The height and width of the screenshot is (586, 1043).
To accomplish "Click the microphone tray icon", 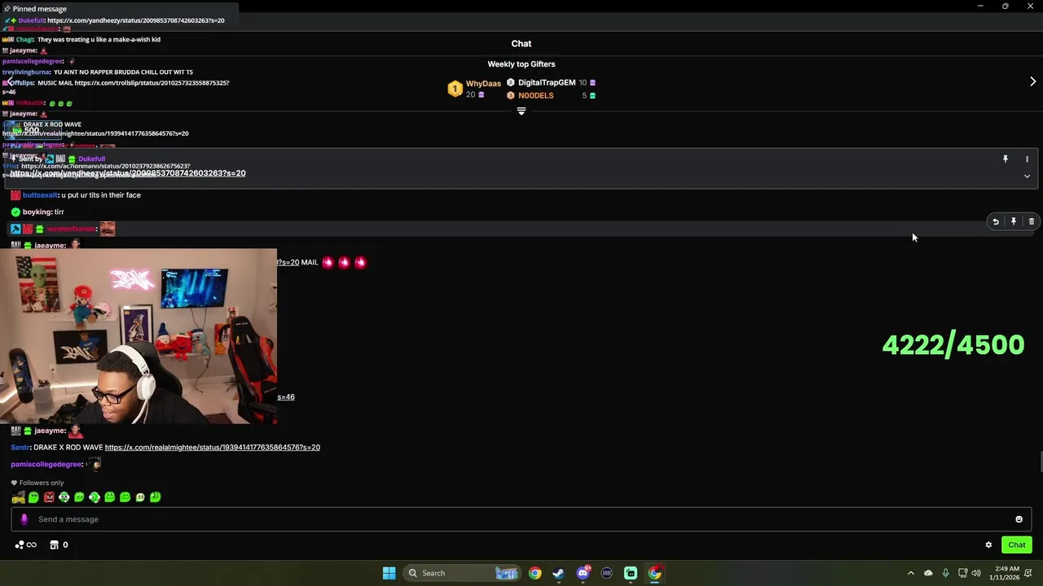I will (x=945, y=573).
